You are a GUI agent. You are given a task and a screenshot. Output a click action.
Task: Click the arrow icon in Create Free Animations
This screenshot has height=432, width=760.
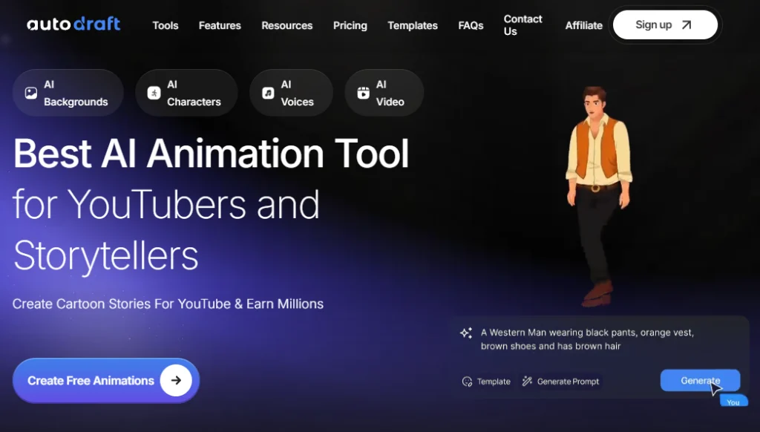[175, 380]
